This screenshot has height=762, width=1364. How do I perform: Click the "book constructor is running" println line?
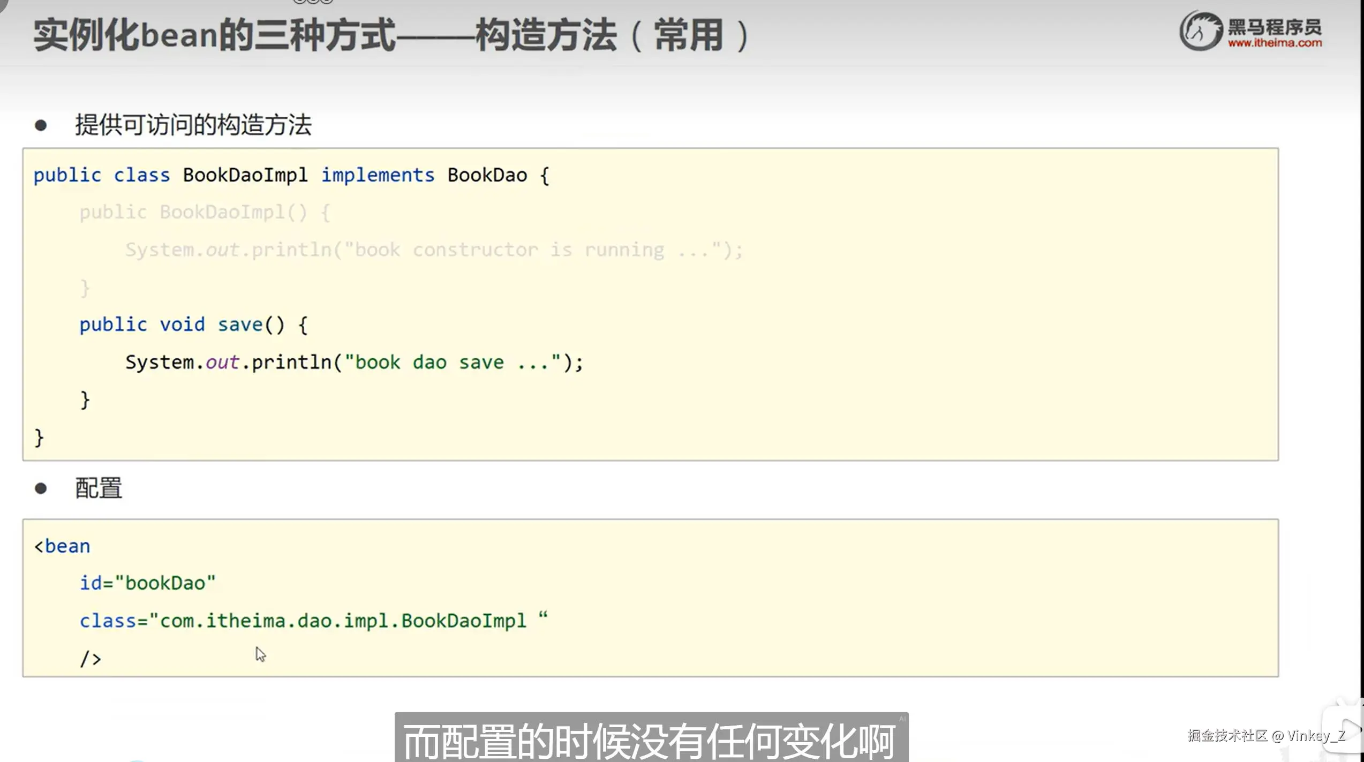(434, 250)
